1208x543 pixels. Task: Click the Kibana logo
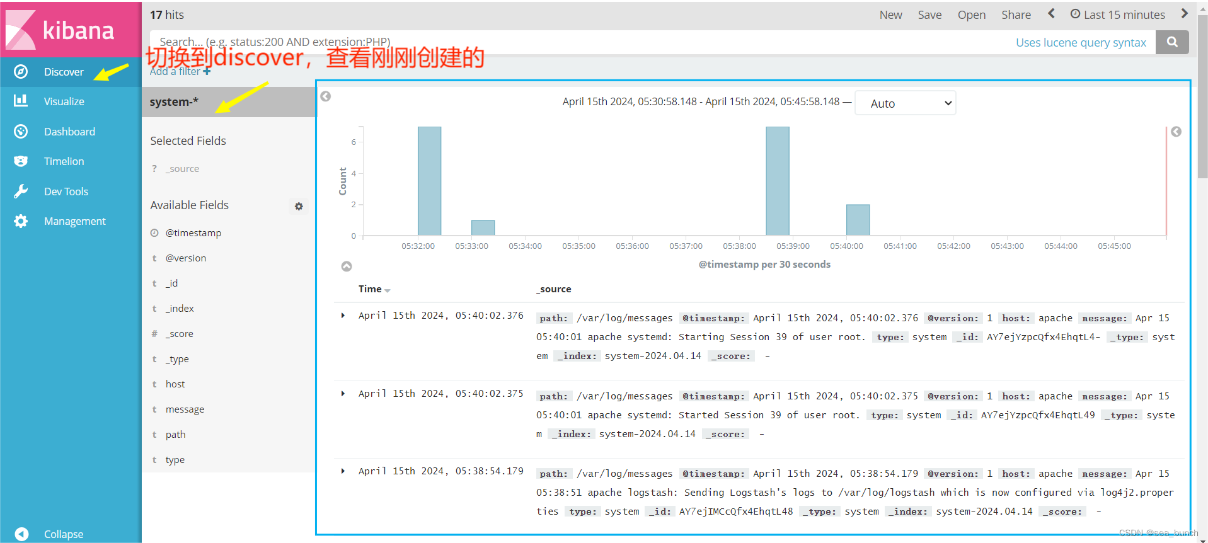[71, 30]
